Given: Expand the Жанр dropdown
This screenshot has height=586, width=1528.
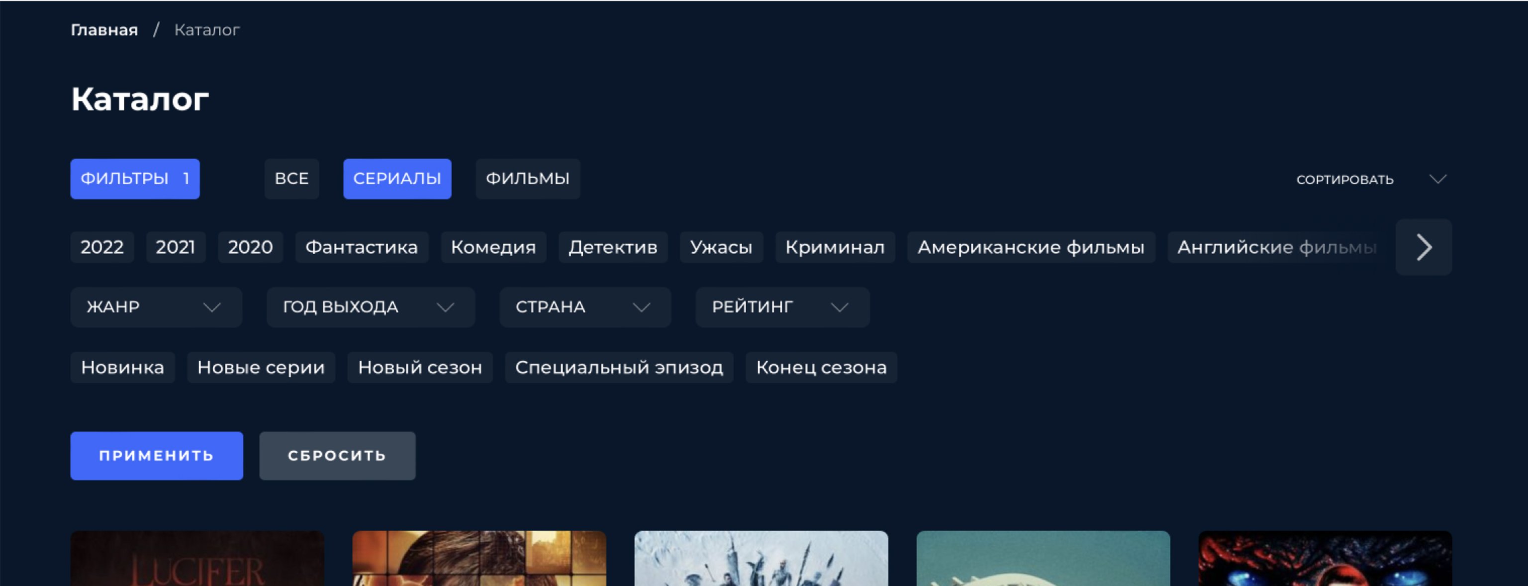Looking at the screenshot, I should tap(155, 307).
